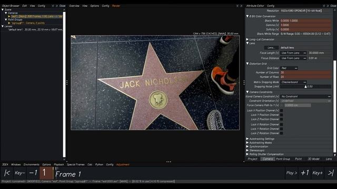Open the No Constraint camera constraint dropdown
Viewport: 337px width, 189px height.
(305, 97)
